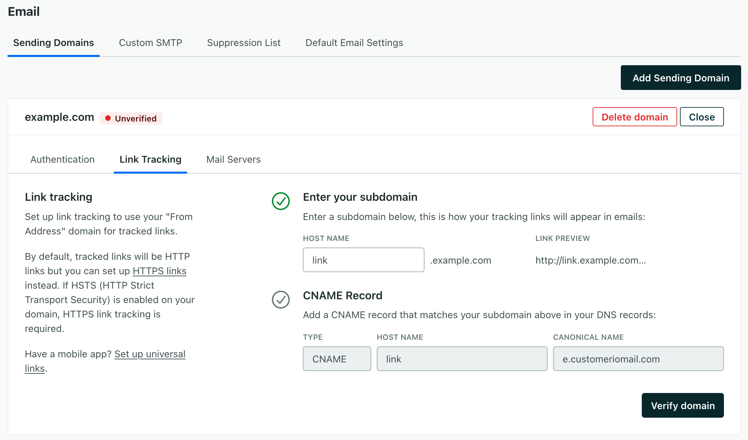Click the TYPE field showing CNAME
This screenshot has width=748, height=440.
336,359
